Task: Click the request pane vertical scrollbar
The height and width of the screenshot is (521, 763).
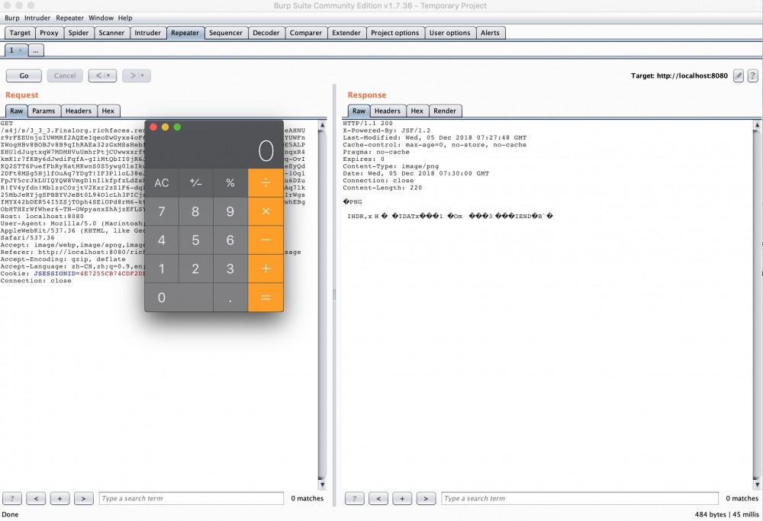Action: (x=323, y=305)
